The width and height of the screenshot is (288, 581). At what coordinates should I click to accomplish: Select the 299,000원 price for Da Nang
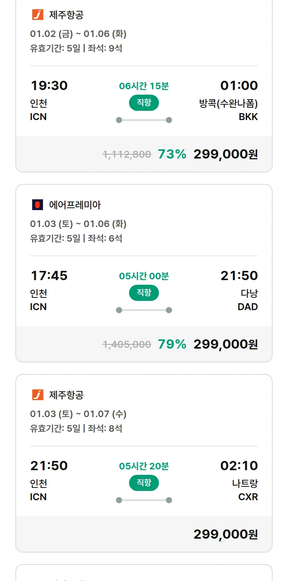225,344
